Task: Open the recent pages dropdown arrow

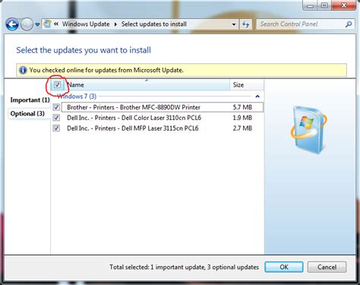Action: pyautogui.click(x=37, y=24)
